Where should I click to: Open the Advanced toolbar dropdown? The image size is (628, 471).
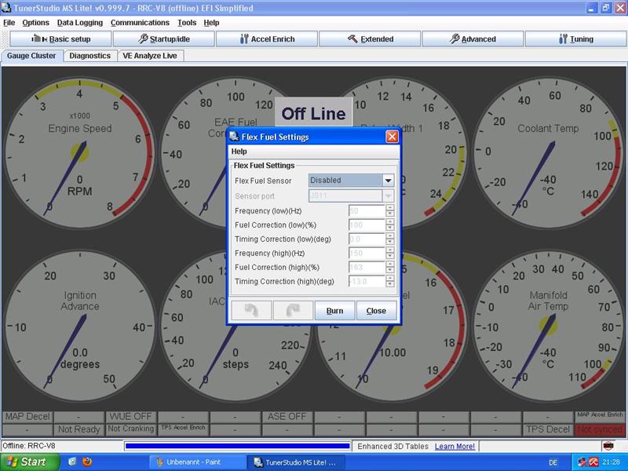point(473,38)
